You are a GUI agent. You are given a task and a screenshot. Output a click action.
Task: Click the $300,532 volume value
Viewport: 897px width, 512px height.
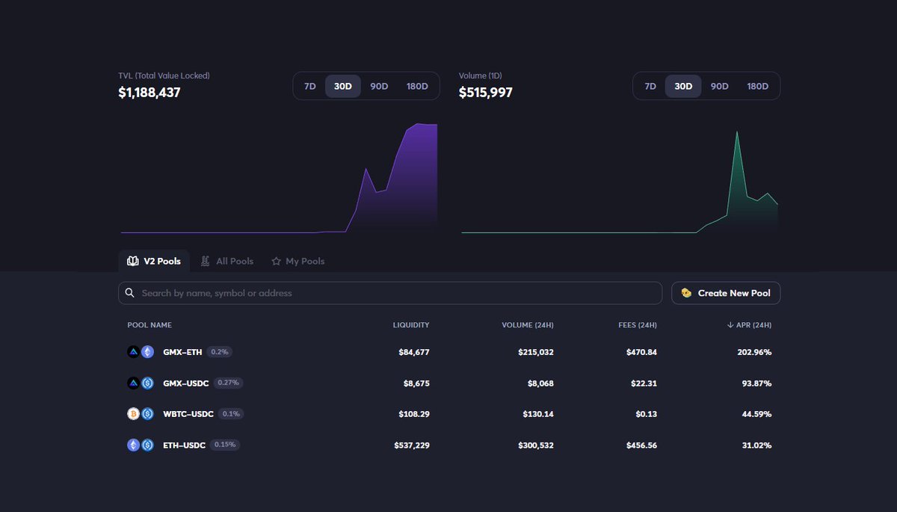536,445
